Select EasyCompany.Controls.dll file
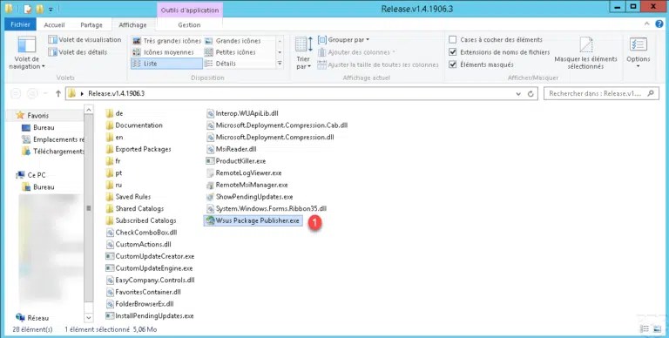Viewport: 669px width, 338px height. 150,281
